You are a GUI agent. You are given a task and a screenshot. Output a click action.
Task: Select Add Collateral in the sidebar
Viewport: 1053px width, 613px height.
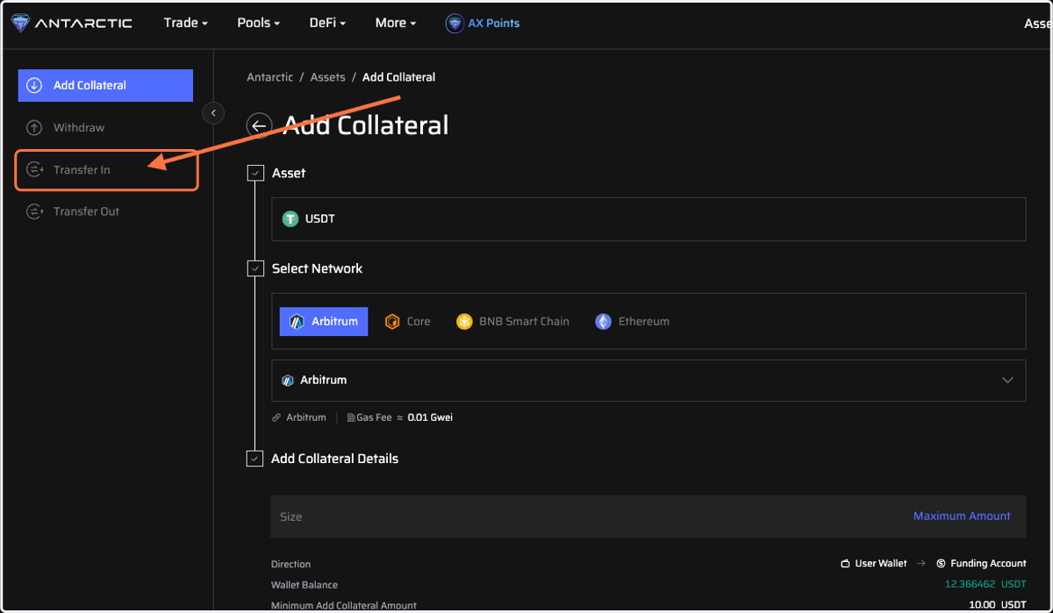105,85
